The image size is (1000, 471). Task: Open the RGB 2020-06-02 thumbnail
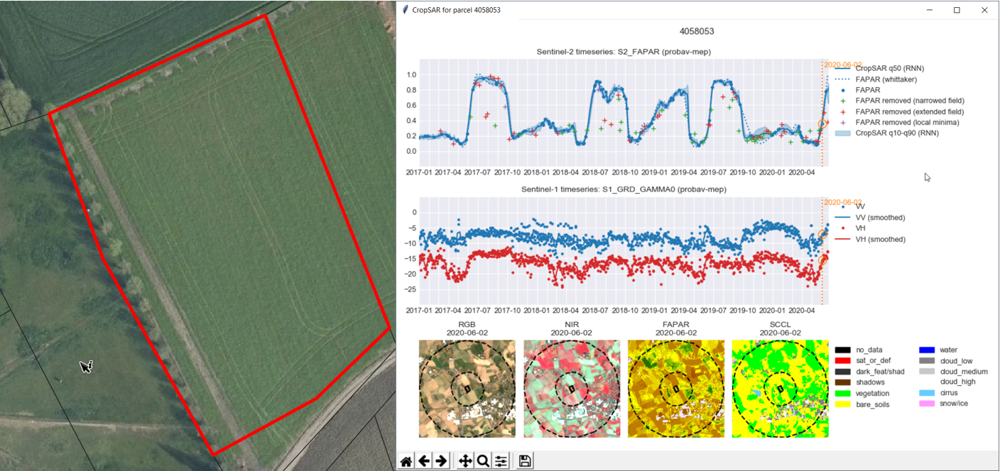(x=467, y=389)
